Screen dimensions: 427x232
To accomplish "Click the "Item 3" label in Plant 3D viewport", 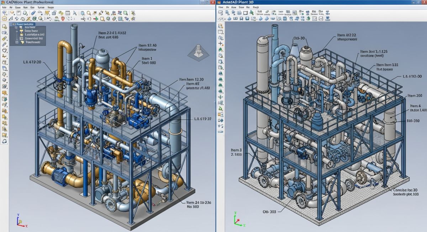I will (x=236, y=150).
